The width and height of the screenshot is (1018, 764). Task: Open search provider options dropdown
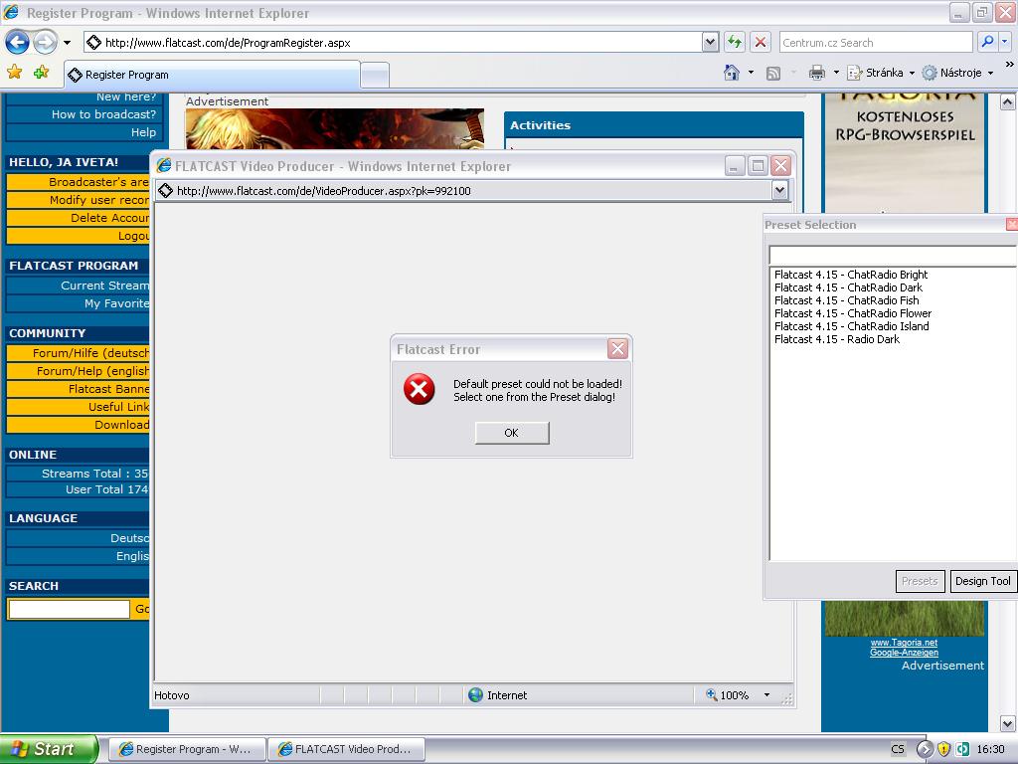[x=1005, y=42]
